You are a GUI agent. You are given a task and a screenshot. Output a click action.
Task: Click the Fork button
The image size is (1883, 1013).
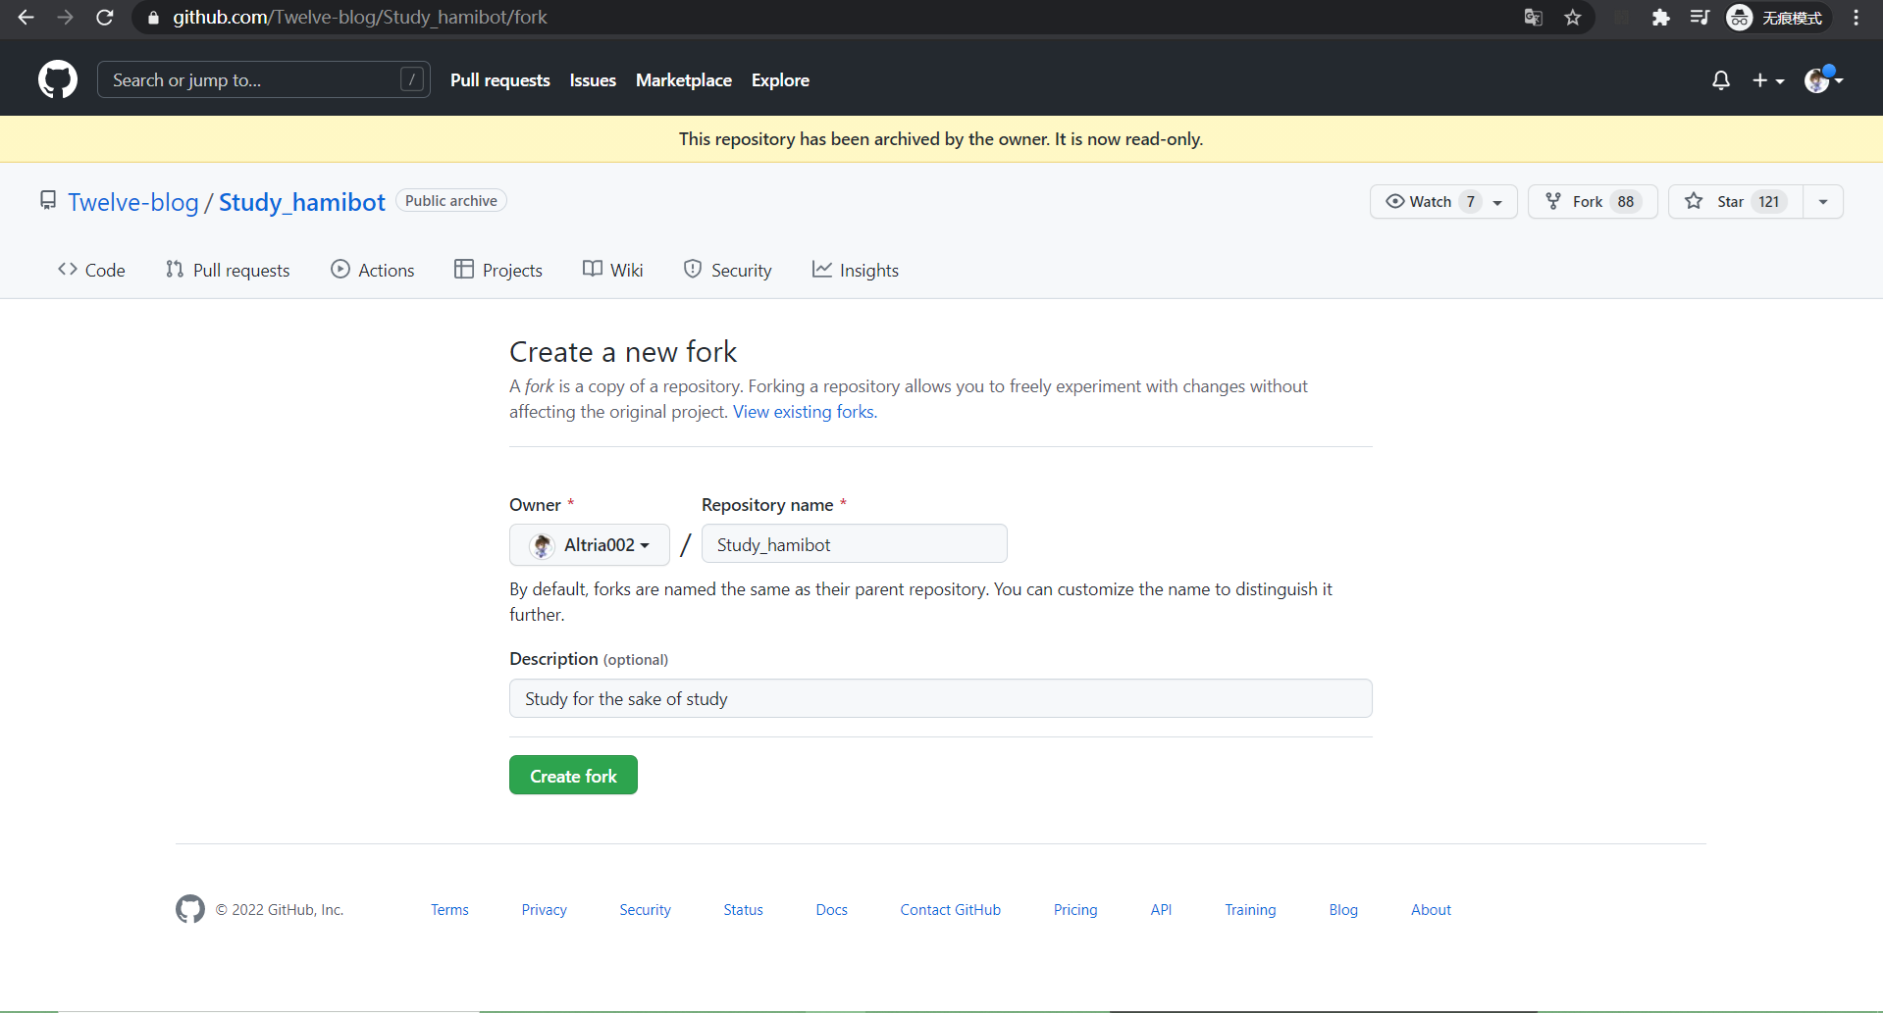coord(1593,201)
